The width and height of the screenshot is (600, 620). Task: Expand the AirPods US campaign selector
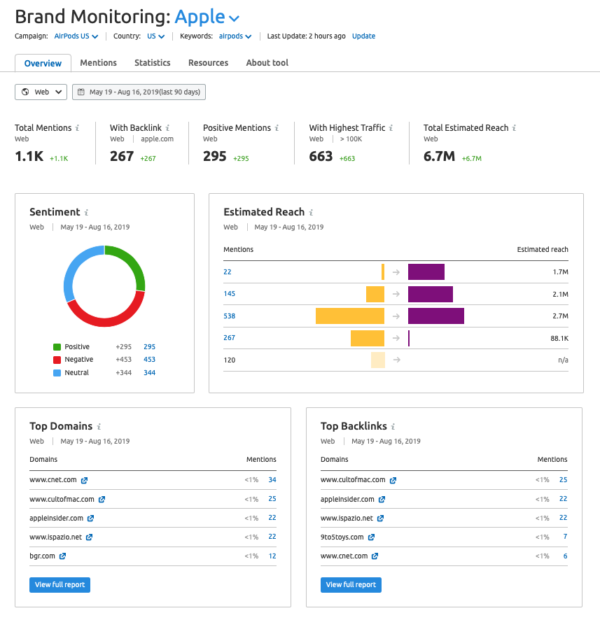[x=76, y=36]
